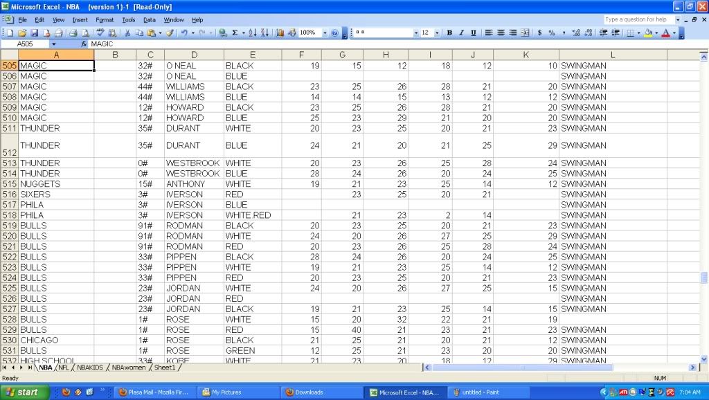This screenshot has height=400, width=709.
Task: Sort the column ascending A to Z
Action: [253, 33]
